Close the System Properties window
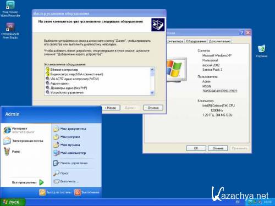The image size is (275, 206). click(248, 33)
